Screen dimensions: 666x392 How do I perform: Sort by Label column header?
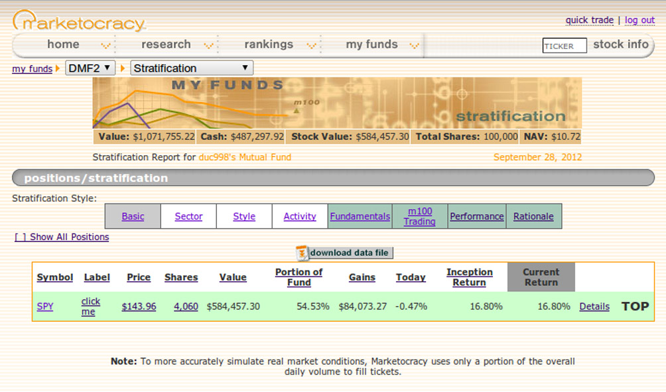click(x=97, y=277)
